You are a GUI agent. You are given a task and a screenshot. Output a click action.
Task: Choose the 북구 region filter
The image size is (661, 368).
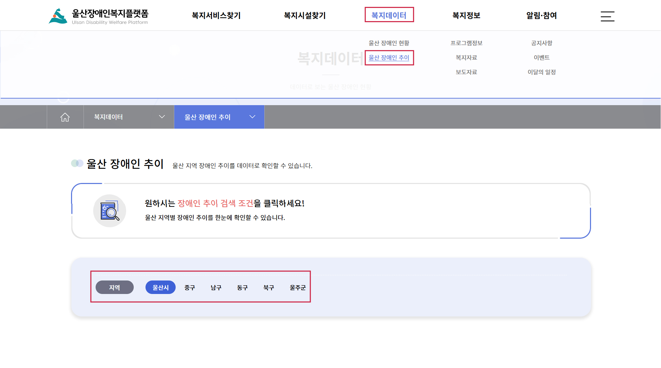tap(268, 287)
